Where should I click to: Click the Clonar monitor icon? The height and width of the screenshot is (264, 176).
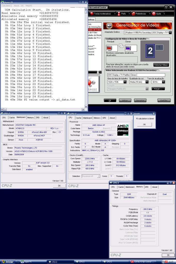point(131,48)
